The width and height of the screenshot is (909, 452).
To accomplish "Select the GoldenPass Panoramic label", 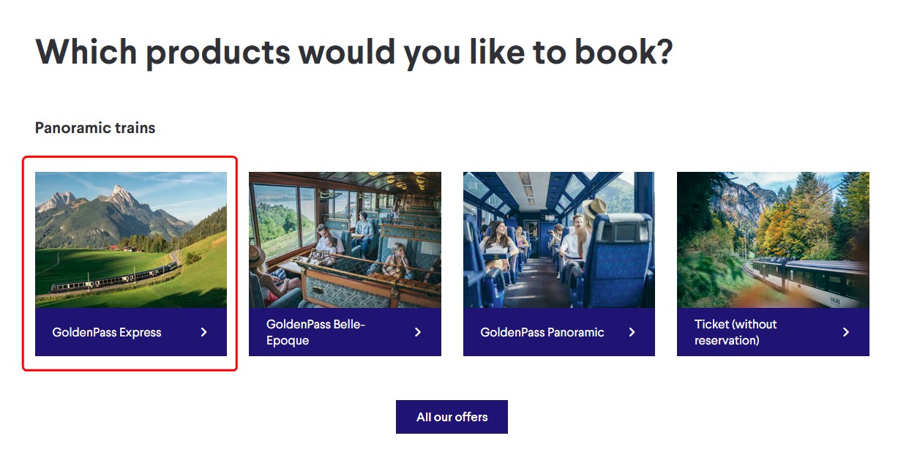I will pyautogui.click(x=542, y=332).
